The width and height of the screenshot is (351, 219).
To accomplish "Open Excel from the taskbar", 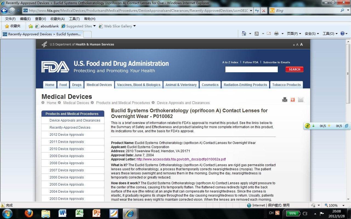I will [80, 213].
